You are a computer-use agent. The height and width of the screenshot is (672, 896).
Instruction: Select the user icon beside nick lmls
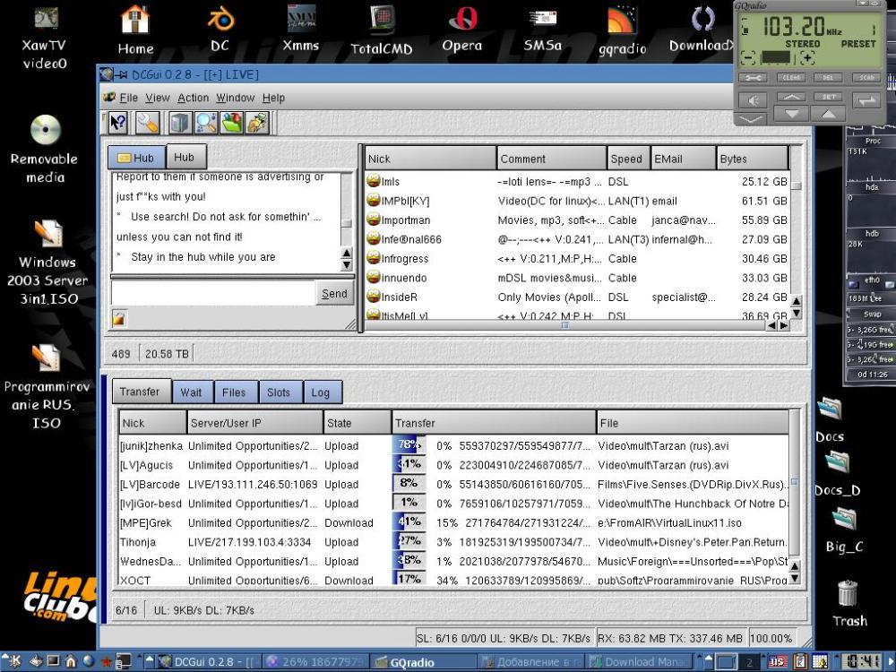point(373,181)
